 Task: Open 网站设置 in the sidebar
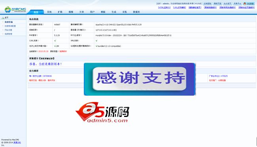pyautogui.click(x=8, y=30)
